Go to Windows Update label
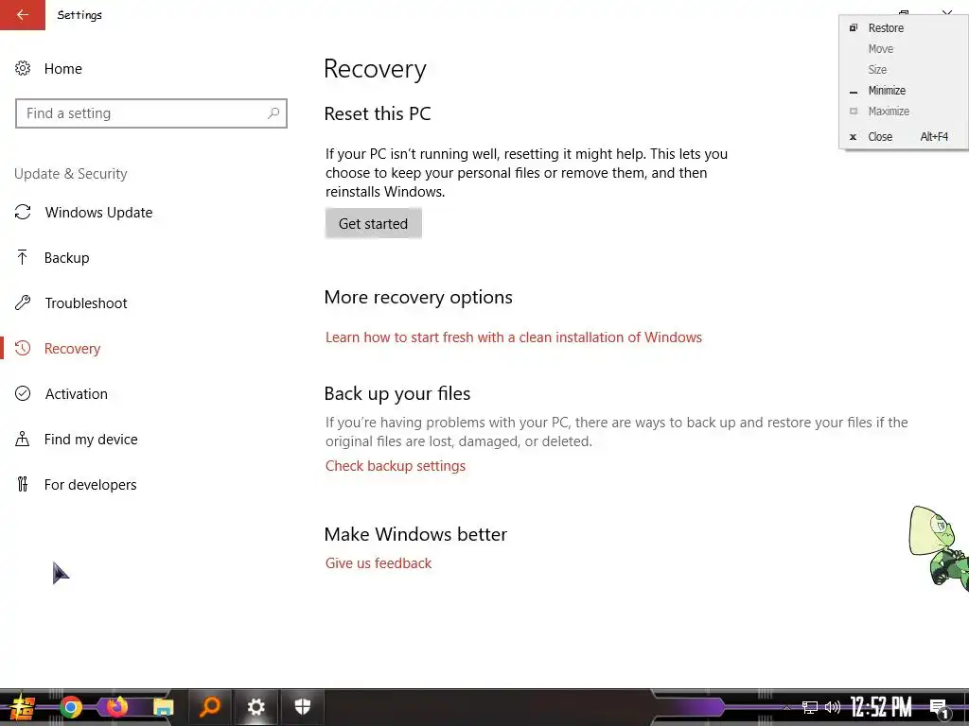The width and height of the screenshot is (969, 726). tap(98, 213)
